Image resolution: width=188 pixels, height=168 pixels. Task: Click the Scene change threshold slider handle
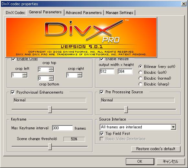click(50, 147)
